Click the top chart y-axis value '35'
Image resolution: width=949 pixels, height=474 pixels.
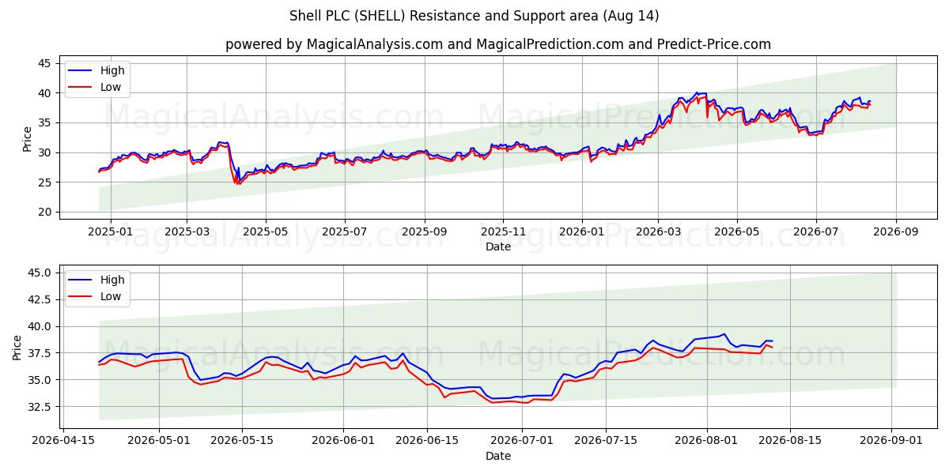[x=45, y=122]
